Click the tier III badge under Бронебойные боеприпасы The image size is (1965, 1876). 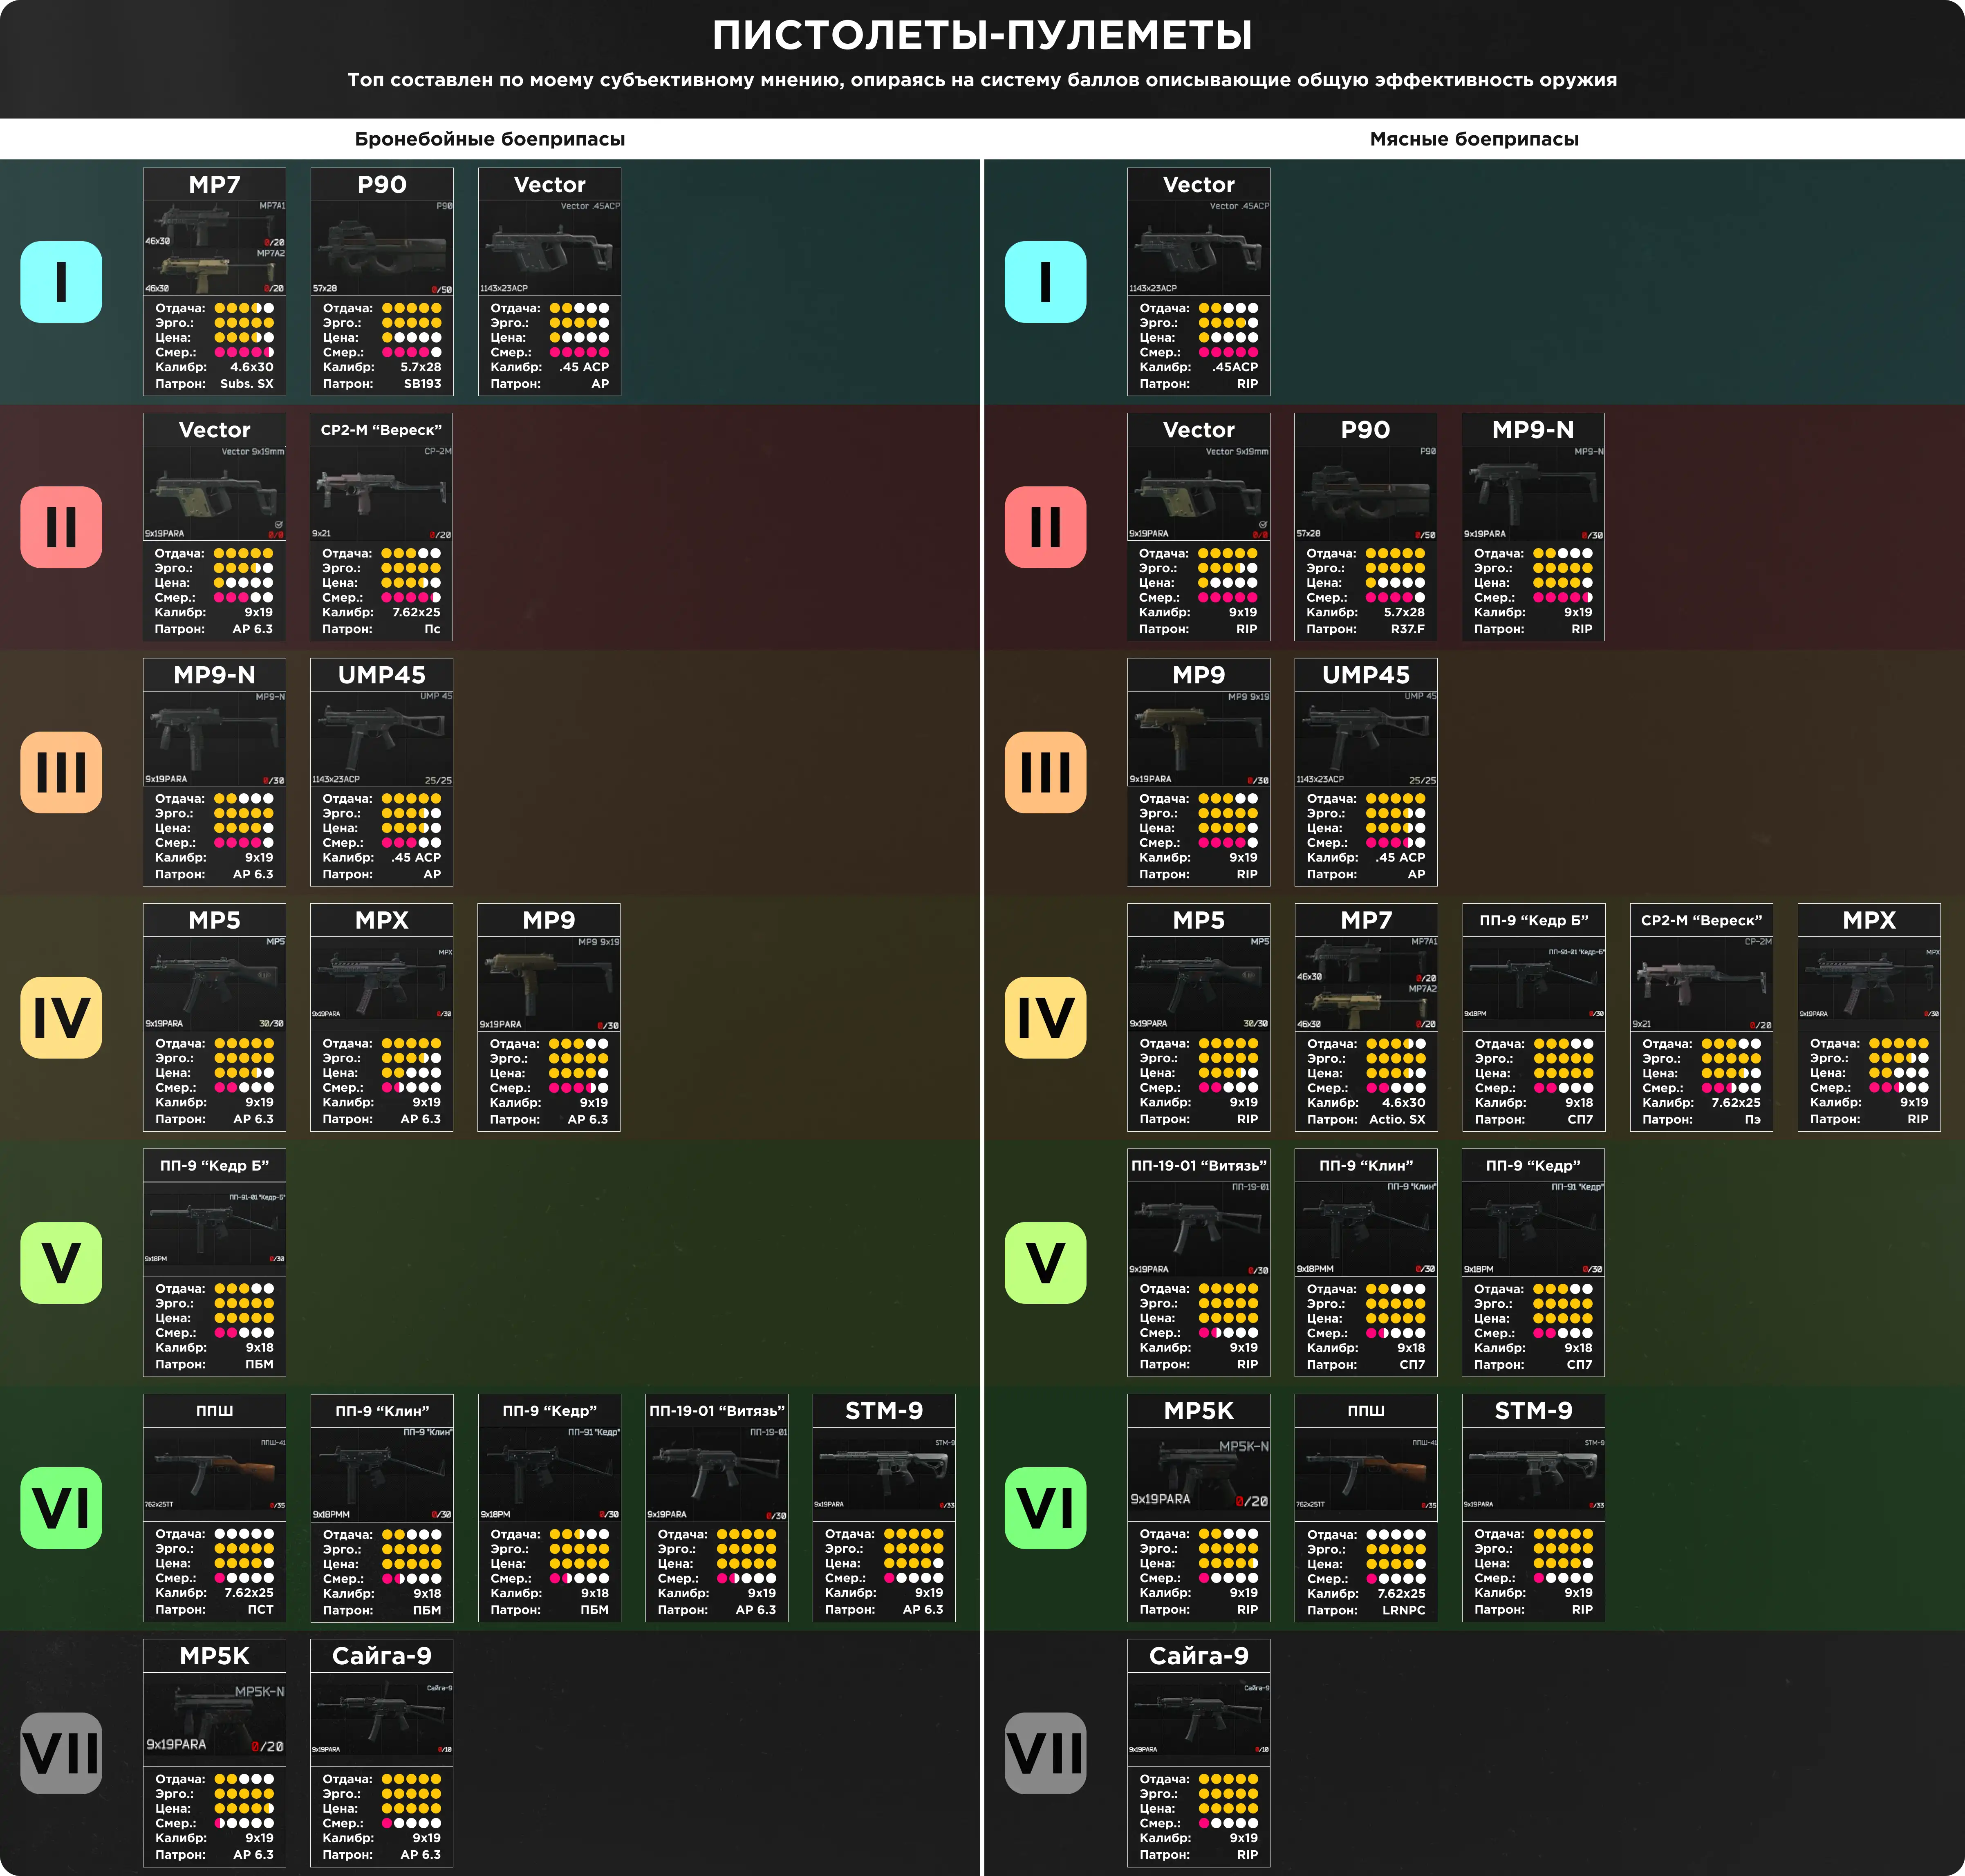[x=61, y=772]
